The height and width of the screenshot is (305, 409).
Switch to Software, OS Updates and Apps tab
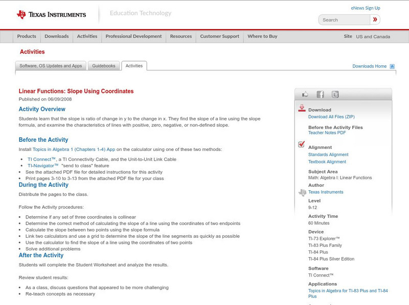51,66
